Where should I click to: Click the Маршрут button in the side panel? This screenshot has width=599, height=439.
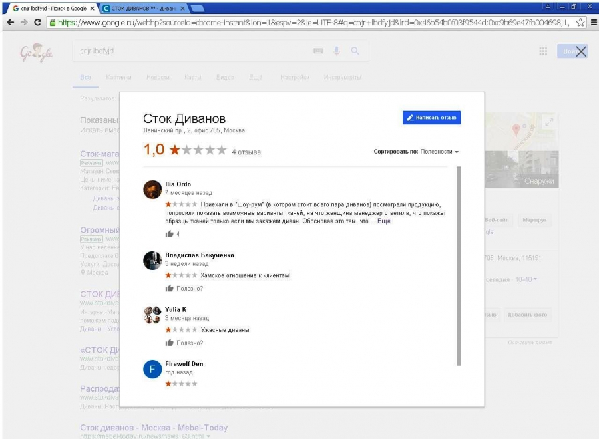[x=534, y=220]
